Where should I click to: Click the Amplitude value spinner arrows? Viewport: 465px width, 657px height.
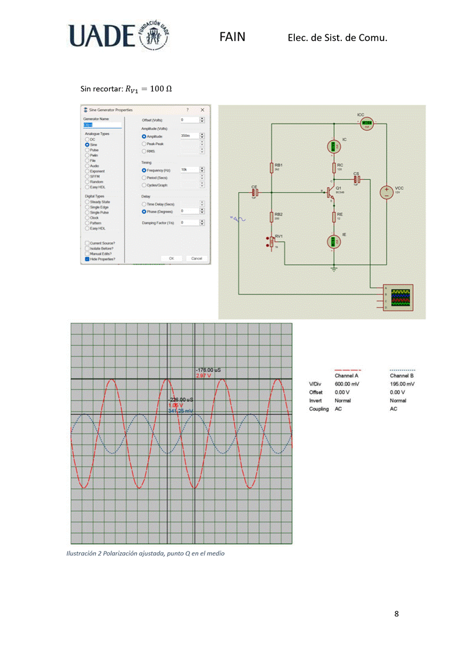coord(202,136)
